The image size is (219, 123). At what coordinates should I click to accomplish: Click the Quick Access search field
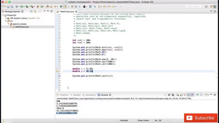pos(193,6)
